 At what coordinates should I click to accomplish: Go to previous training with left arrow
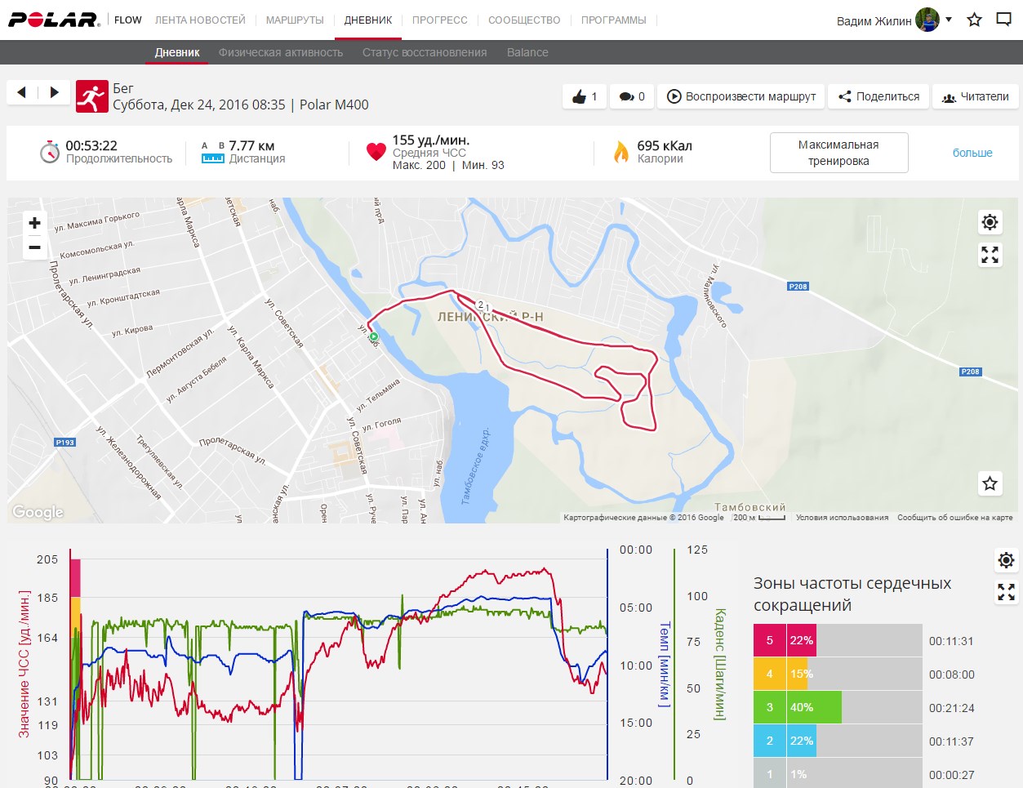(x=22, y=92)
